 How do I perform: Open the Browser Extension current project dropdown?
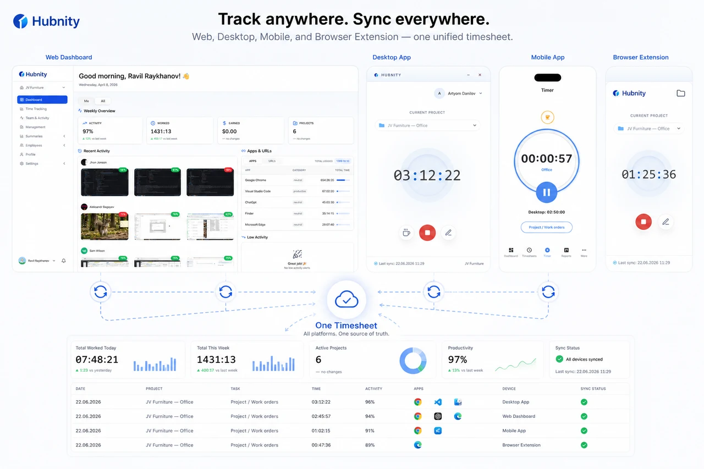(649, 129)
